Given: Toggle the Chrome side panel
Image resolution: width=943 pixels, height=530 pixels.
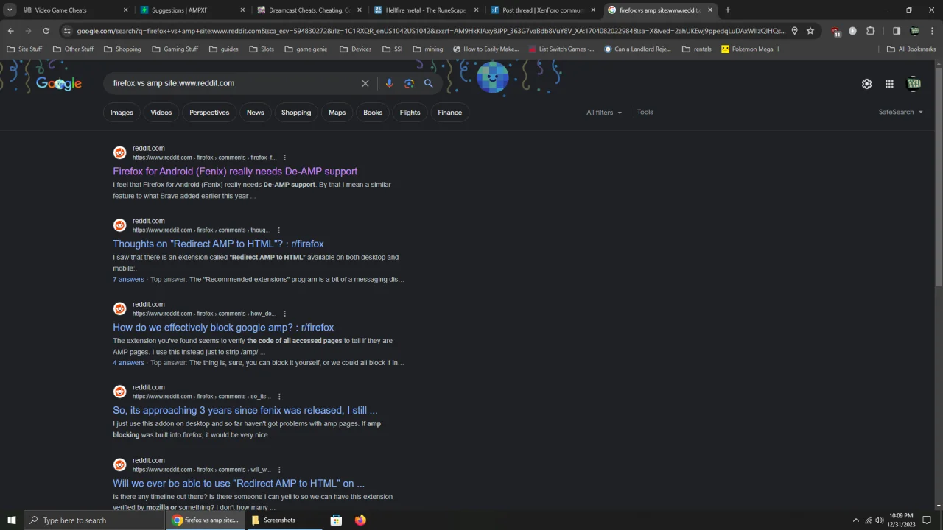Looking at the screenshot, I should click(x=897, y=31).
